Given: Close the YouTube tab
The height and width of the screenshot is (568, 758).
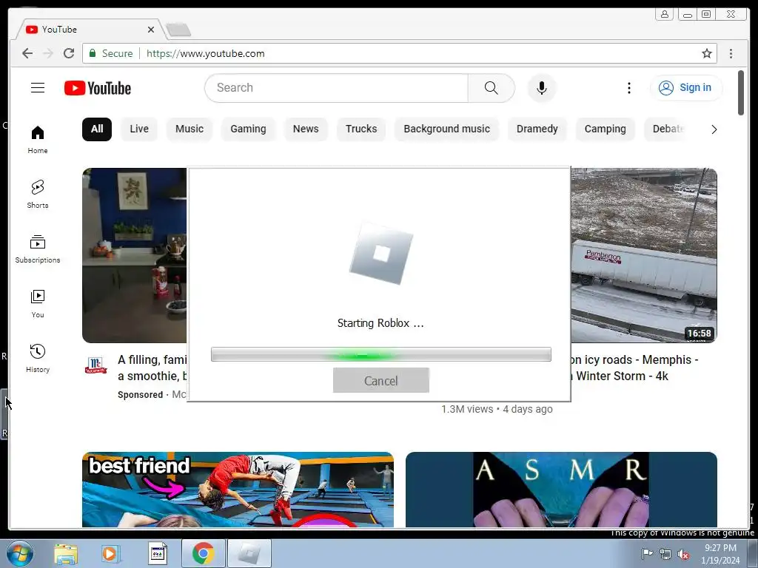Looking at the screenshot, I should point(151,30).
